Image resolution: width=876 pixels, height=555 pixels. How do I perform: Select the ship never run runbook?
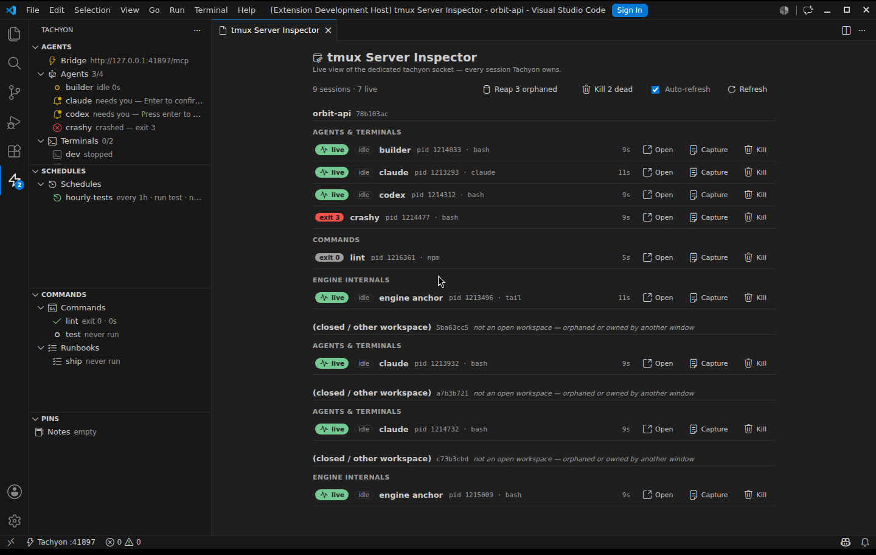120,361
